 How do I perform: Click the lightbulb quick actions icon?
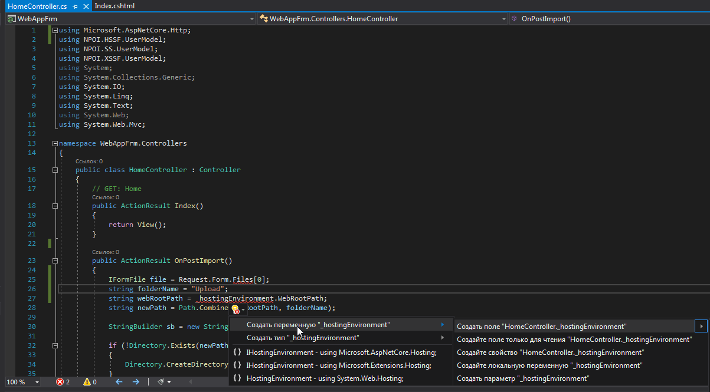pyautogui.click(x=235, y=309)
